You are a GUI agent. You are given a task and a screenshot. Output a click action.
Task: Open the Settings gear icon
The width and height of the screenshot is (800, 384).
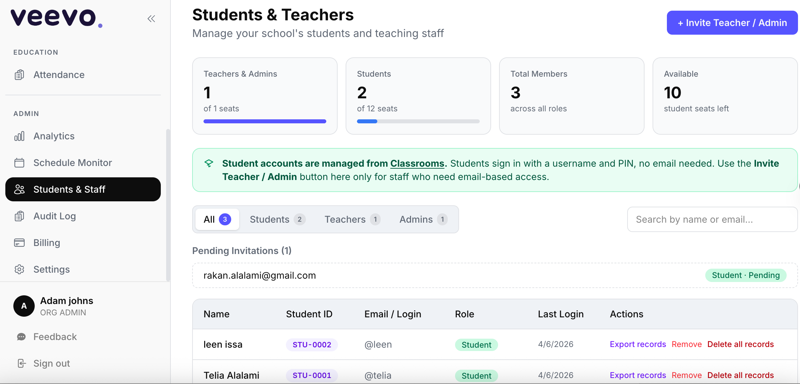[19, 269]
